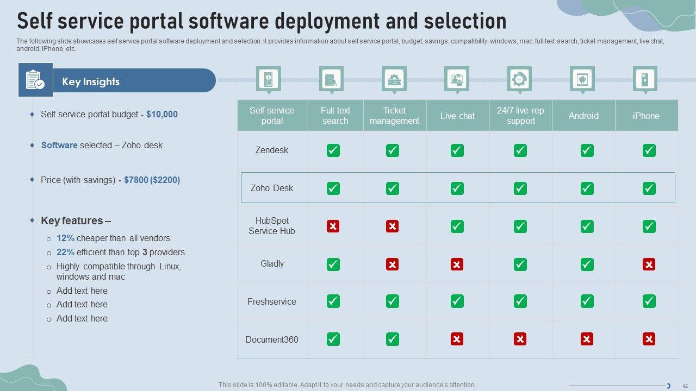This screenshot has width=696, height=391.
Task: Click the icon above Self service portal column
Action: tap(268, 80)
